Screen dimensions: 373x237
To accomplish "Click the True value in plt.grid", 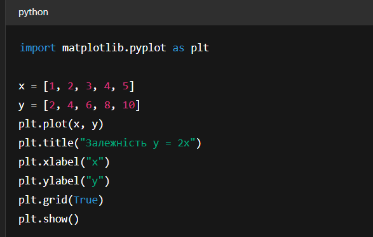I will point(86,200).
